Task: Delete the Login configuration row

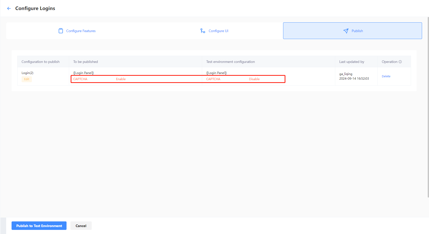Action: point(386,76)
